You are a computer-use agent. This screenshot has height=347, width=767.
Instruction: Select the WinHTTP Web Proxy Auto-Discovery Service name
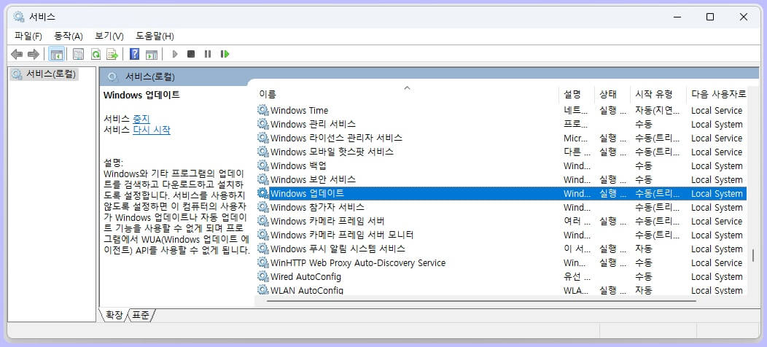[358, 263]
